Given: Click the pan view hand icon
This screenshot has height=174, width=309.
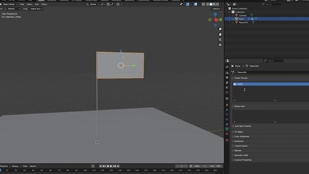Looking at the screenshot, I should (220, 34).
